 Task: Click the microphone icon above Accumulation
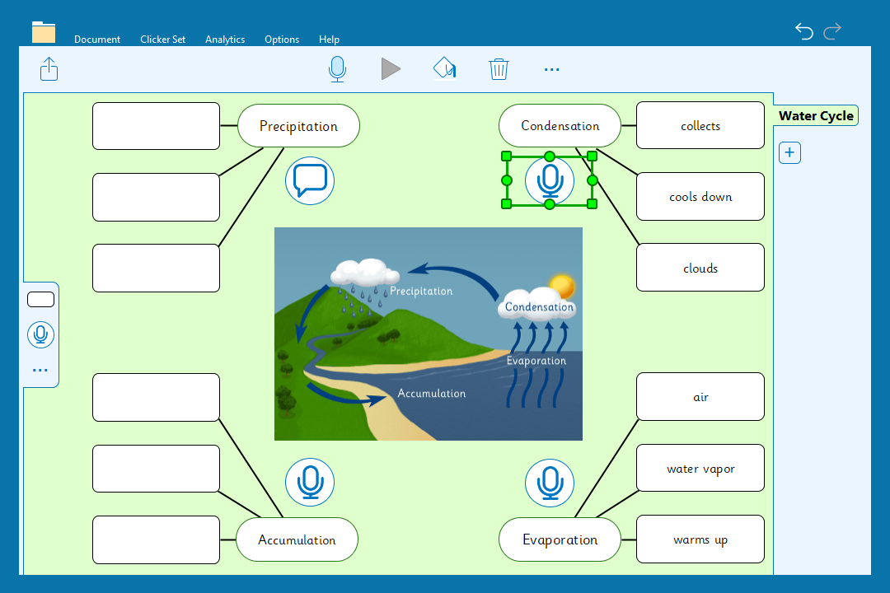pos(310,482)
